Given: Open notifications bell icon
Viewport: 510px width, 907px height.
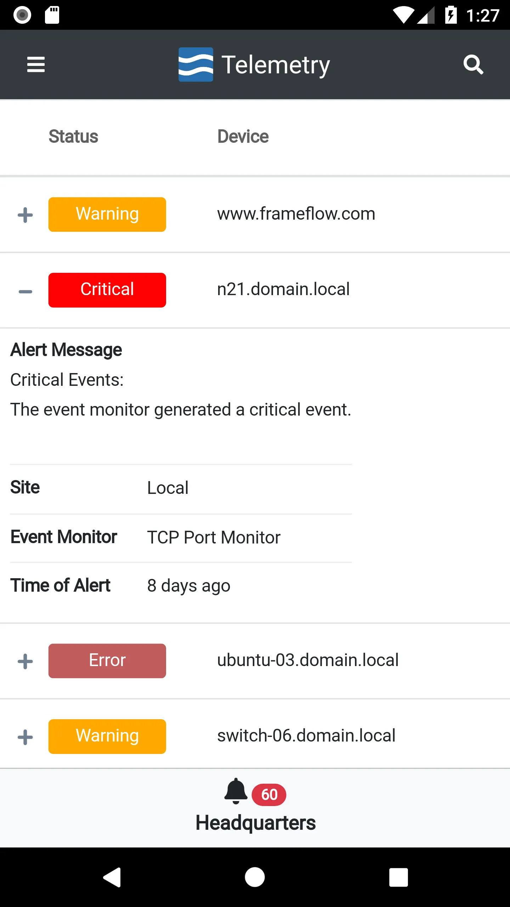Looking at the screenshot, I should 236,791.
